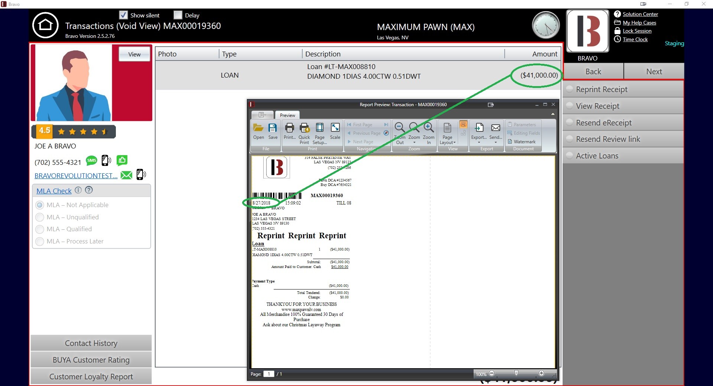Image resolution: width=713 pixels, height=386 pixels.
Task: Click the customer profile photo
Action: [x=74, y=83]
